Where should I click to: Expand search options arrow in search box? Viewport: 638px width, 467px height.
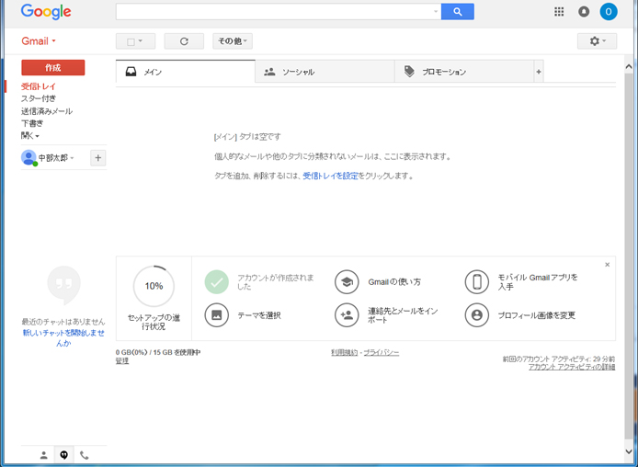(x=436, y=11)
